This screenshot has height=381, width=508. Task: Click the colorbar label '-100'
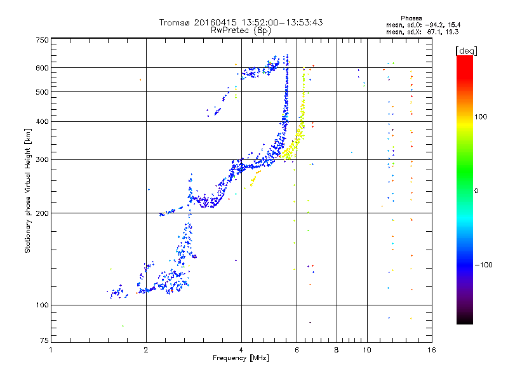pos(483,265)
